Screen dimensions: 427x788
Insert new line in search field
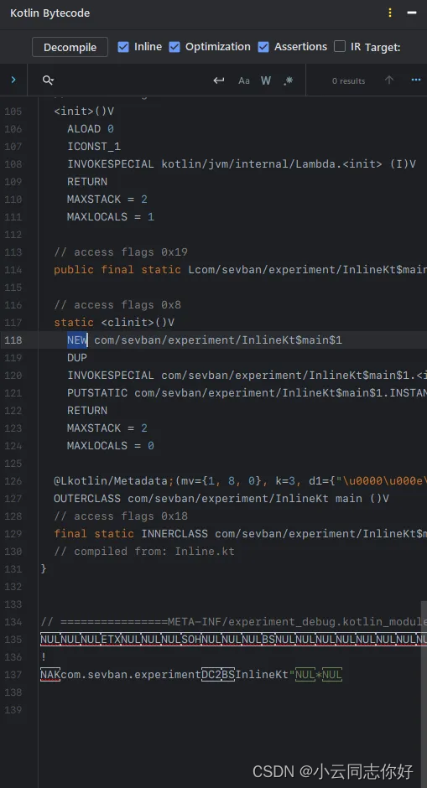click(x=219, y=80)
